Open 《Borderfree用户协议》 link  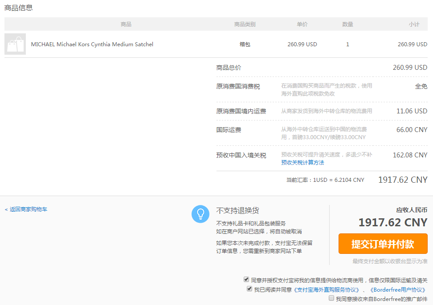(398, 290)
